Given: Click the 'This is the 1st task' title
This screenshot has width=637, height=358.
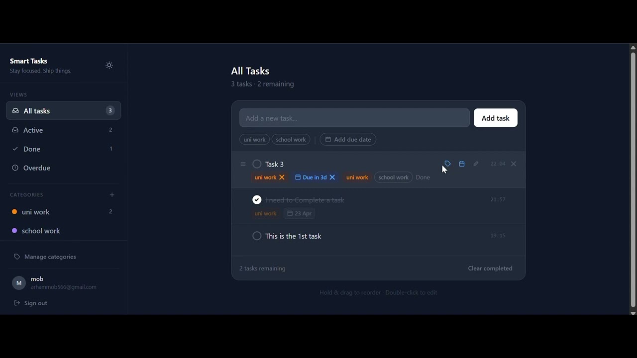Looking at the screenshot, I should click(293, 236).
